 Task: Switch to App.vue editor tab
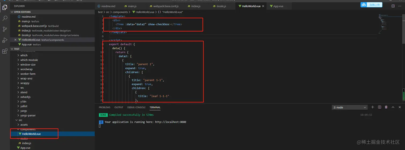279,6
